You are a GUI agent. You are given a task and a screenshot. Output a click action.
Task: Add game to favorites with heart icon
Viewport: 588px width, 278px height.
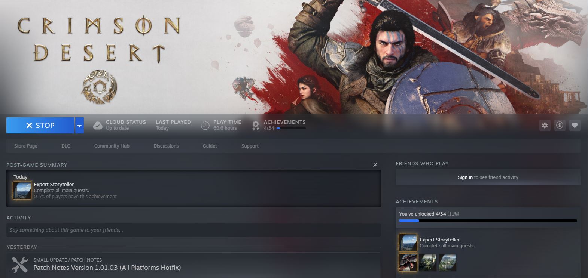(x=575, y=126)
